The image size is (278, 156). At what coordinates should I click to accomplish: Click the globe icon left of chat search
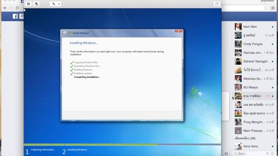pos(226,153)
